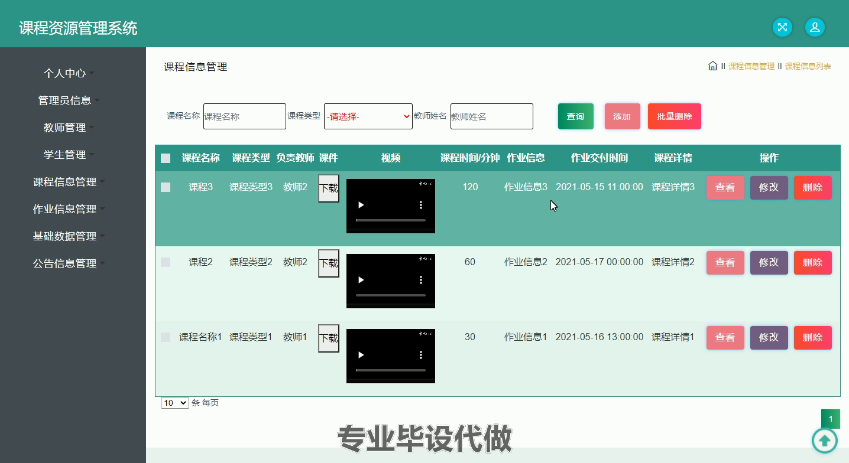This screenshot has width=849, height=463.
Task: Click the 教师1 cell
Action: click(295, 337)
